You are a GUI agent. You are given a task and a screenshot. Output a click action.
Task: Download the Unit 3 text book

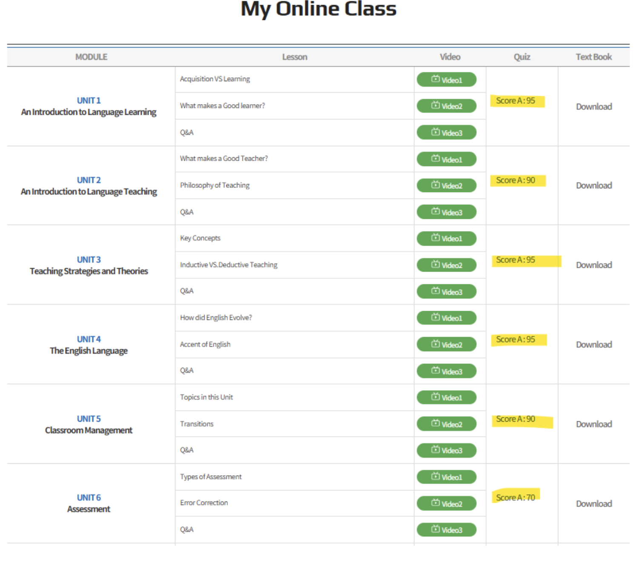click(593, 265)
